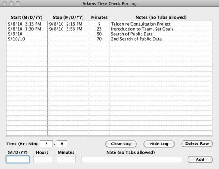
Task: Click the minutes cell showing 23
Action: [x=99, y=29]
